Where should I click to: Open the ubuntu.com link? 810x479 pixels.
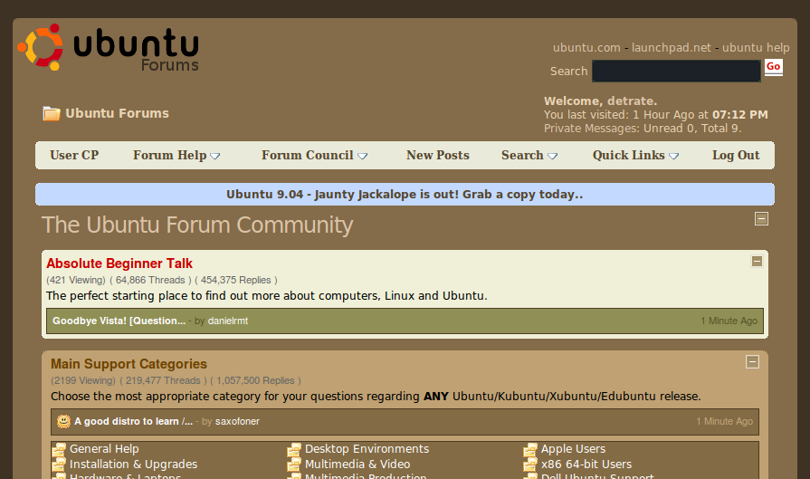(x=586, y=48)
